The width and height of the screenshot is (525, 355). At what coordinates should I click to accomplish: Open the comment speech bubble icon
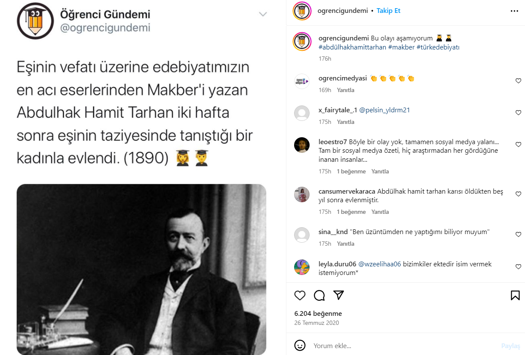coord(319,295)
